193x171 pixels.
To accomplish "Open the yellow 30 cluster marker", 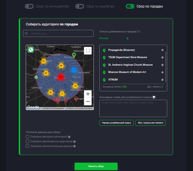I will coord(50,92).
